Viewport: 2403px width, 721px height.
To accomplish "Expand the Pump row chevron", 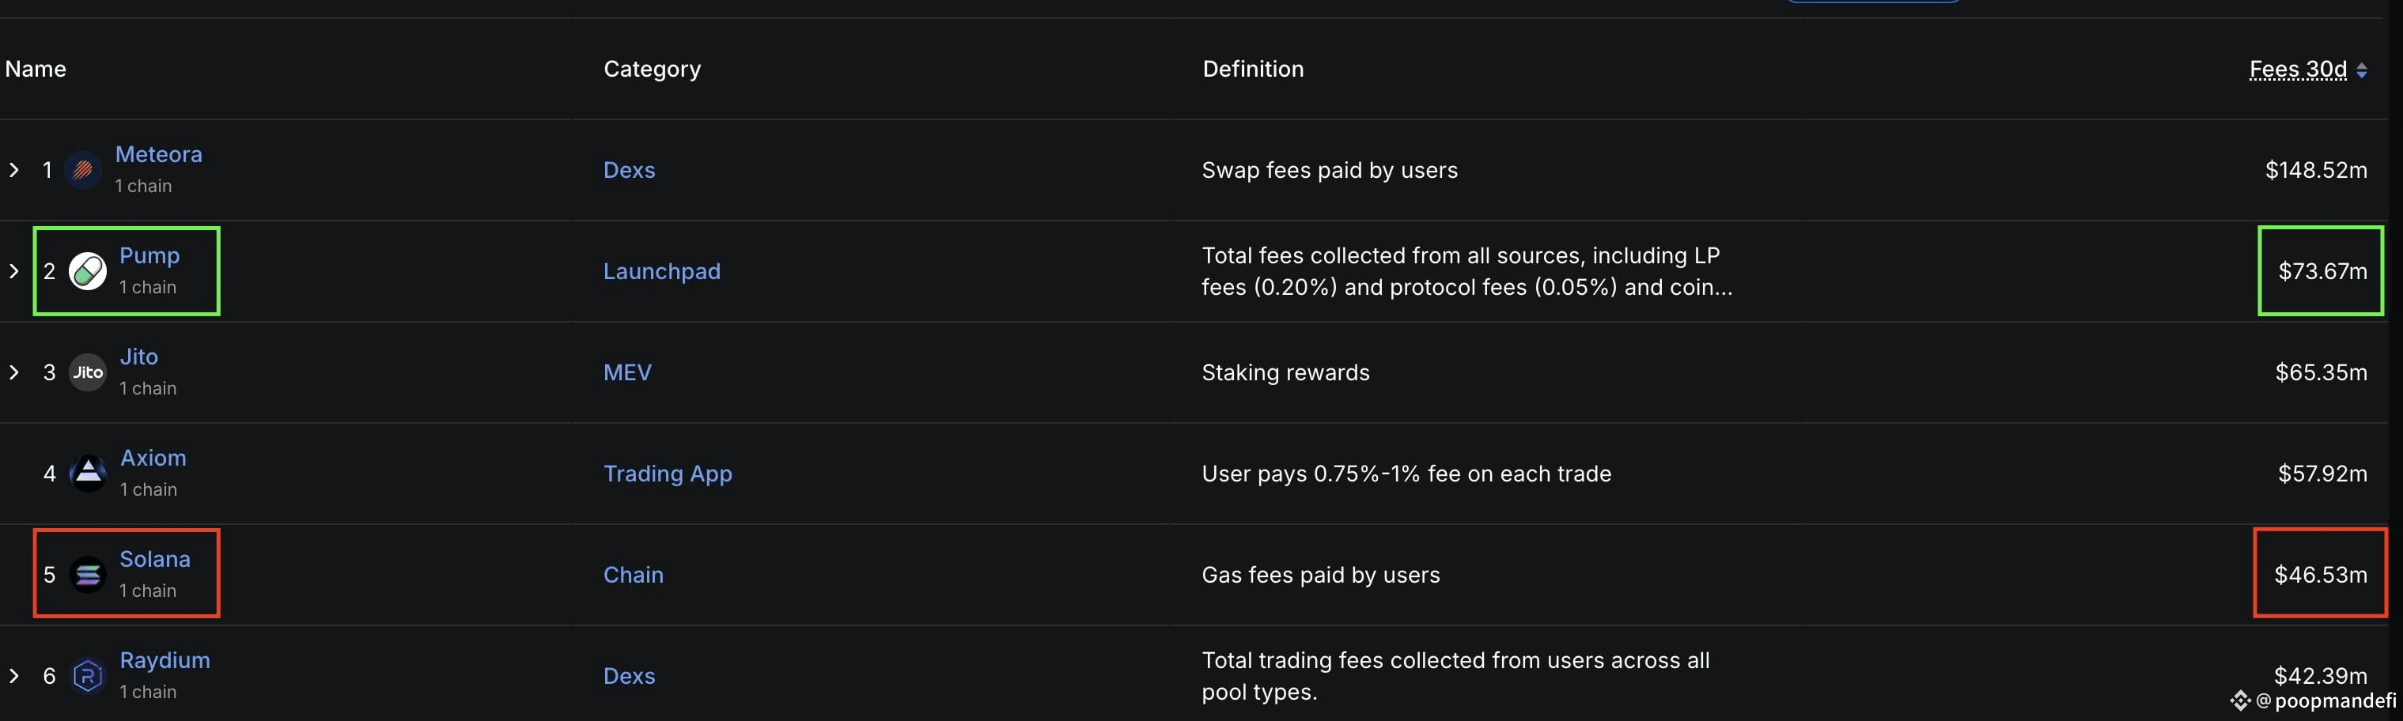I will (x=14, y=271).
